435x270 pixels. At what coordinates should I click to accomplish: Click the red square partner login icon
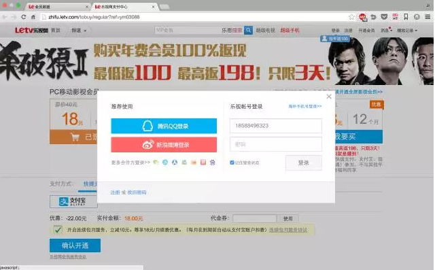click(x=203, y=163)
